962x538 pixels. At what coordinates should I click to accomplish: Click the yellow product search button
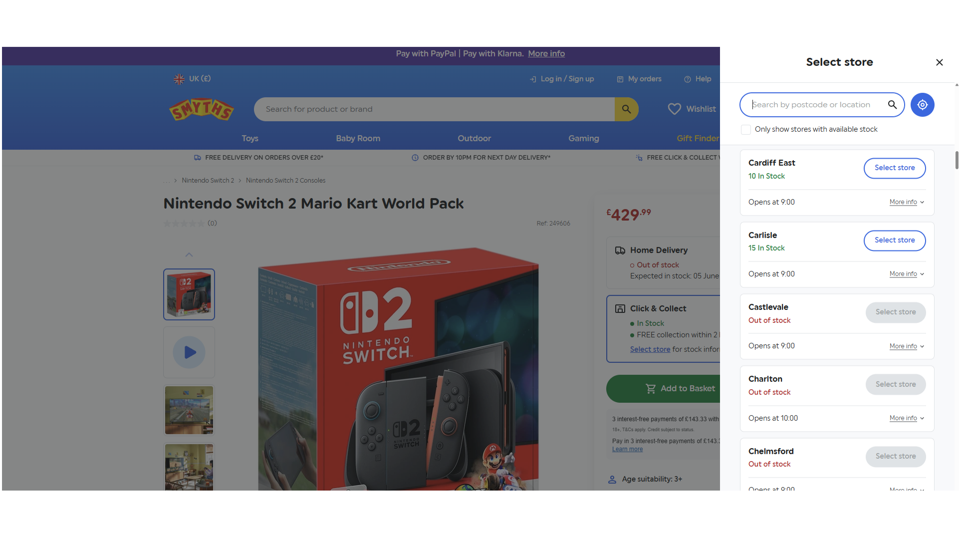[x=626, y=109]
